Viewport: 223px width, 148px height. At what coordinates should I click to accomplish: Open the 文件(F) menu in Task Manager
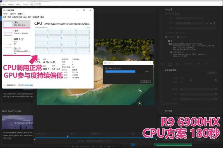[x=6, y=14]
